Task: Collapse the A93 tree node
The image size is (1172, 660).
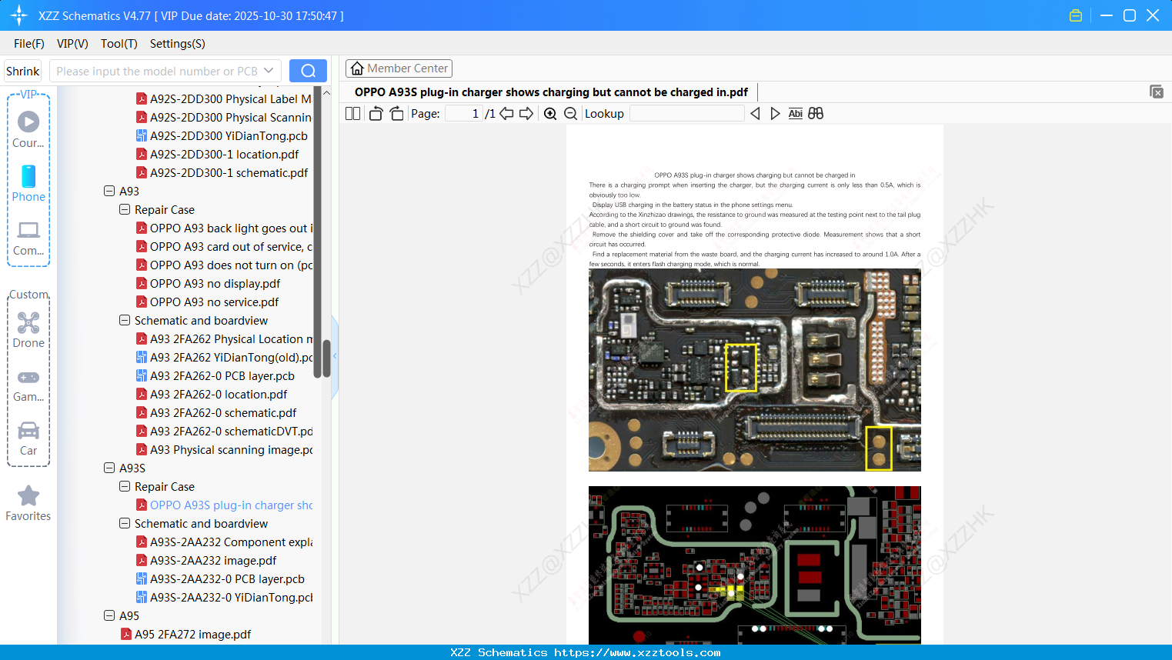Action: tap(109, 191)
